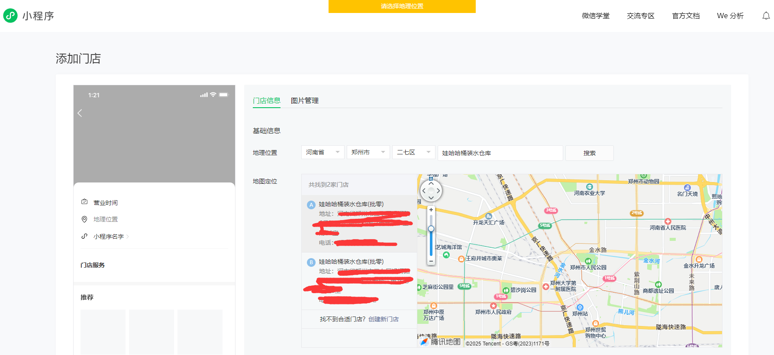Click the 郑州市动物园 label on map

coord(644,182)
